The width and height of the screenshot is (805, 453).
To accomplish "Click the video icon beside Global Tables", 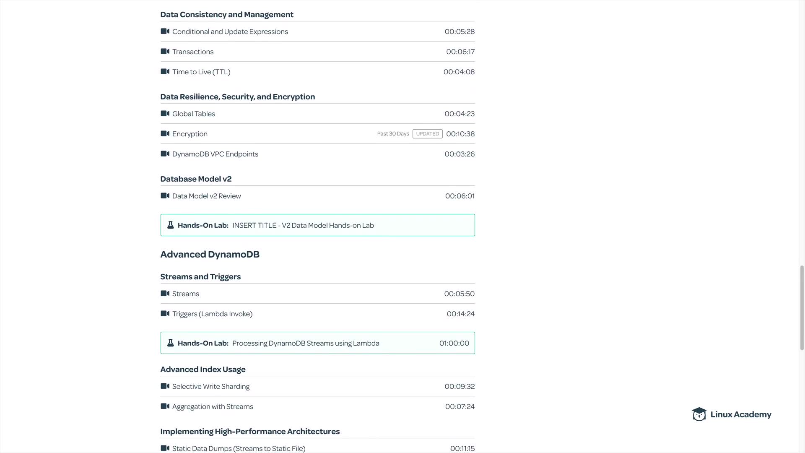I will click(165, 114).
